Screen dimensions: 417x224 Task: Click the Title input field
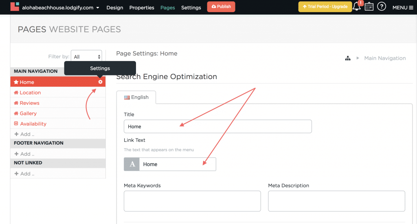point(218,126)
